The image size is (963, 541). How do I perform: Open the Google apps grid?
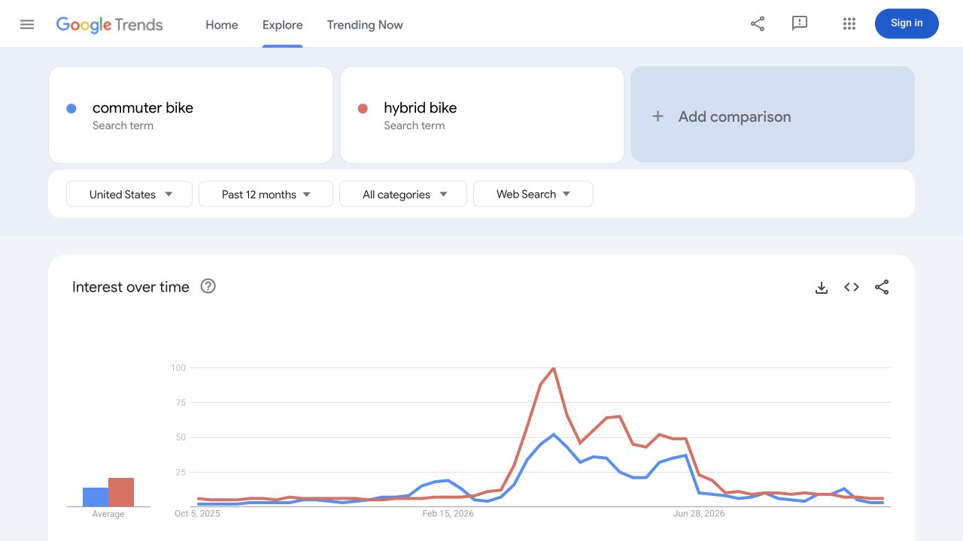[849, 24]
